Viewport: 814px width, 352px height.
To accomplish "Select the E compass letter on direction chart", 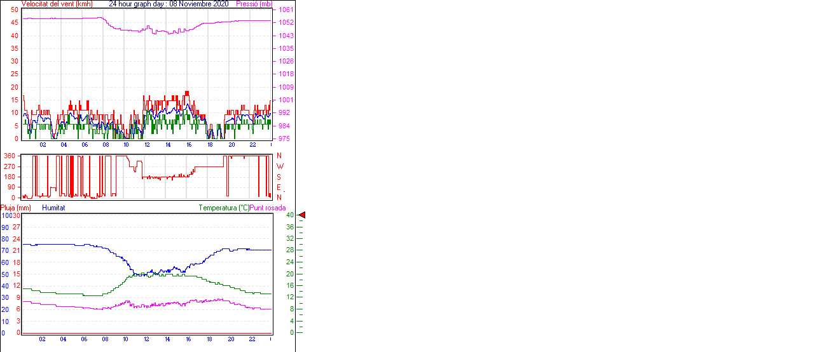I will [x=279, y=187].
